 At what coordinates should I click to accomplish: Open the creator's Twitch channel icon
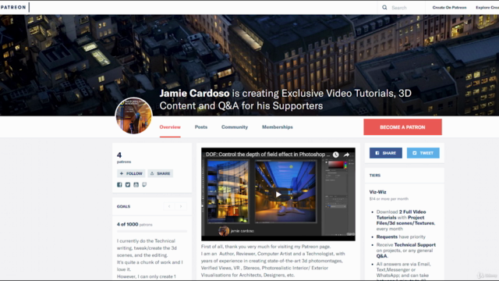pyautogui.click(x=144, y=185)
